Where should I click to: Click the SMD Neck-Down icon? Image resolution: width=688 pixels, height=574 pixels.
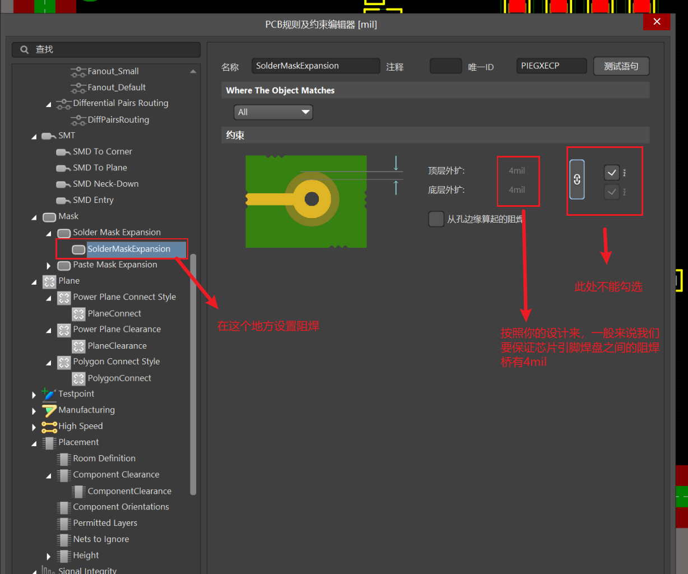point(64,184)
